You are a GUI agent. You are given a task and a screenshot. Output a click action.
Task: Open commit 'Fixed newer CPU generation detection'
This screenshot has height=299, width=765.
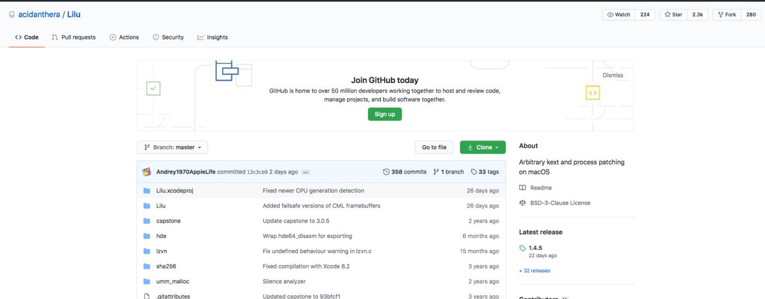pyautogui.click(x=313, y=191)
